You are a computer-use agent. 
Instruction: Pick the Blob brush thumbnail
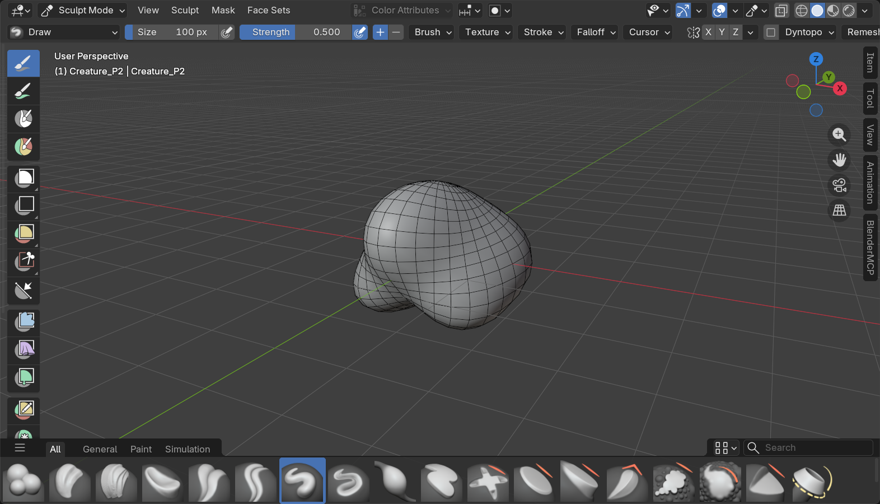coord(23,482)
